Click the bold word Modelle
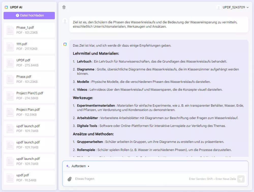 click(83, 82)
